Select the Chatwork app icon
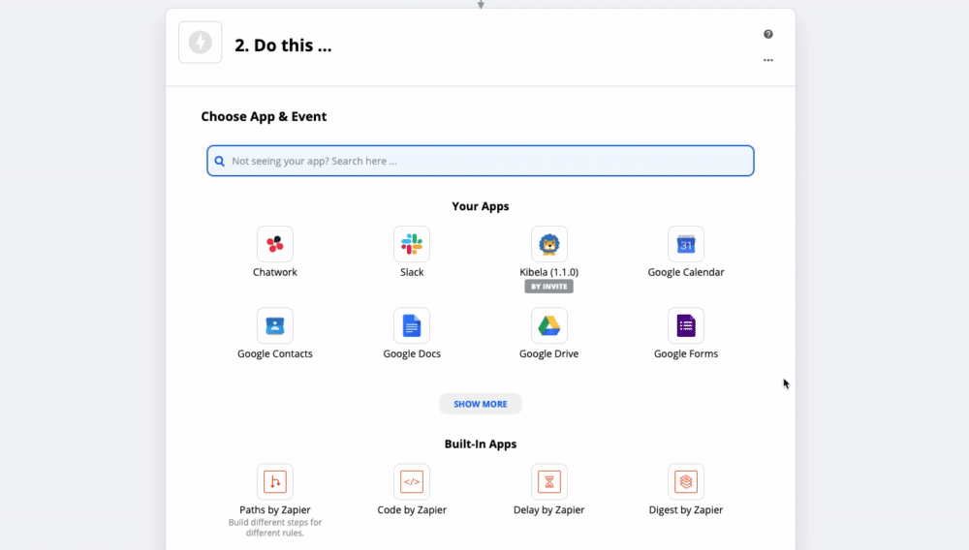Screen dimensions: 969x550 click(275, 244)
